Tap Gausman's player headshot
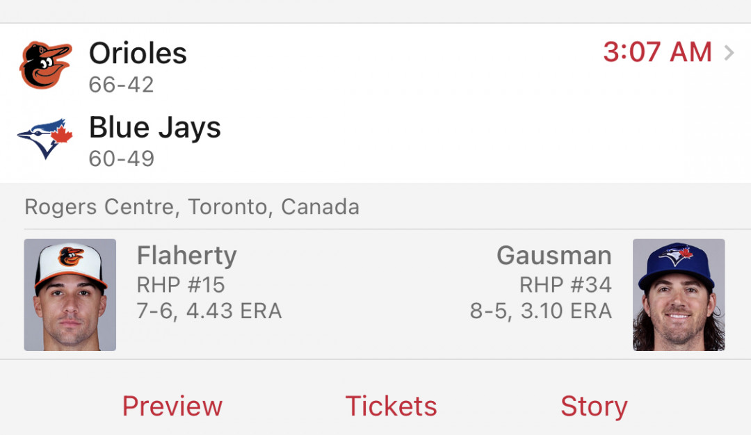 tap(679, 295)
